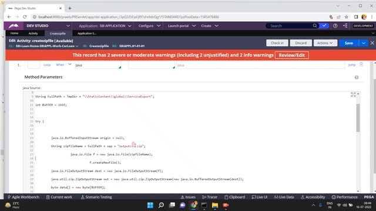Open the Save options arrow
The height and width of the screenshot is (211, 376).
point(364,43)
